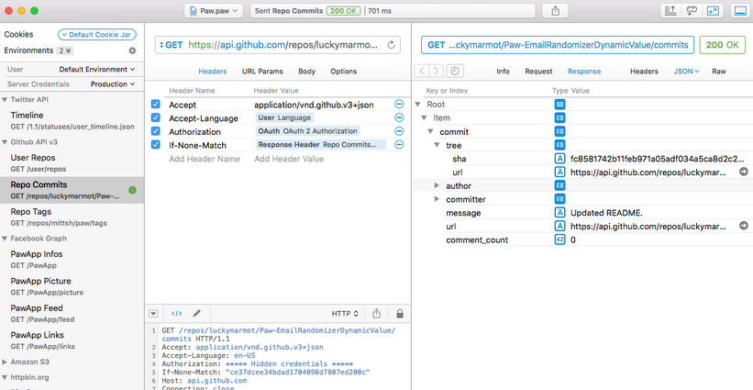Click the import panel toolbar icon
753x390 pixels.
714,11
